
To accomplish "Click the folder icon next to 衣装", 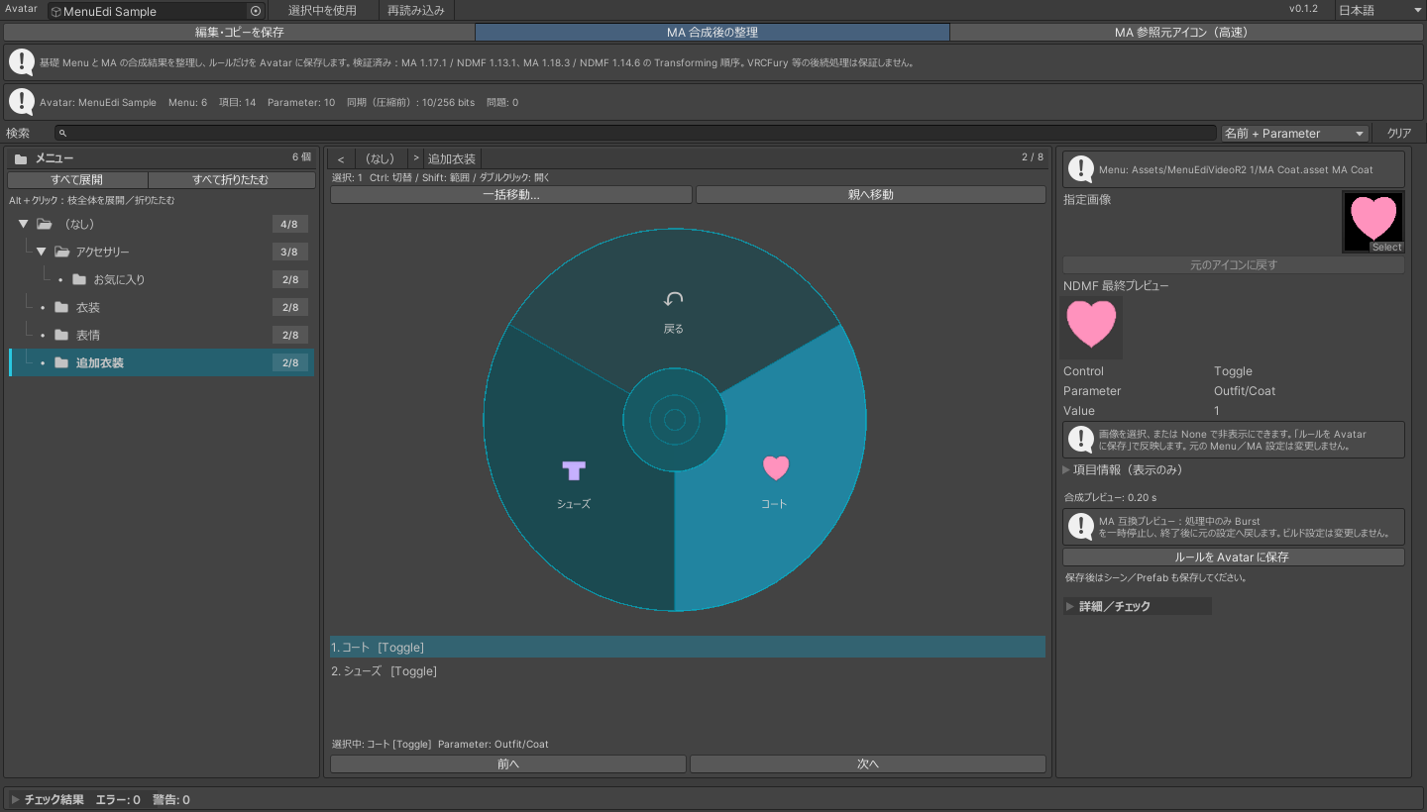I will click(61, 307).
